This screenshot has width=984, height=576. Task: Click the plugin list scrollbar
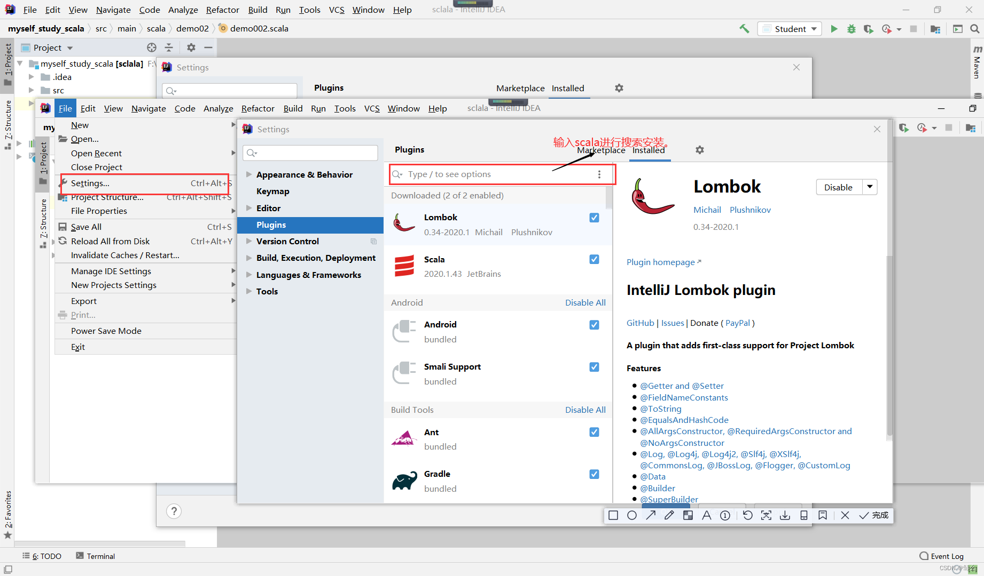[x=609, y=197]
